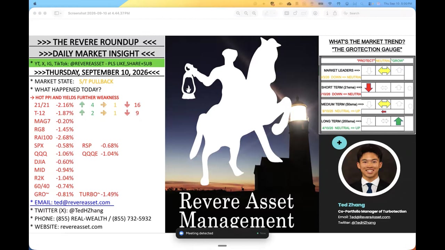Click the Meeting detected notification
The height and width of the screenshot is (250, 445).
pyautogui.click(x=222, y=233)
